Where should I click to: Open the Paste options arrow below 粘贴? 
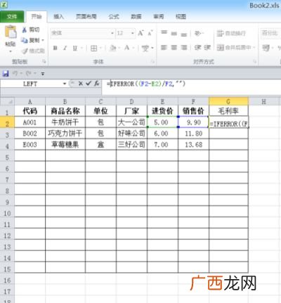(x=11, y=51)
